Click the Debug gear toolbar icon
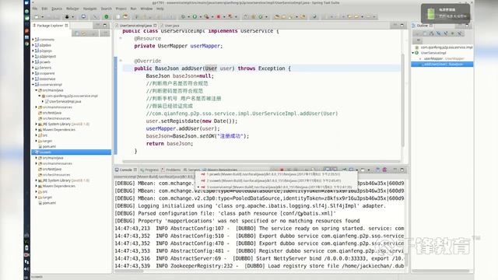The height and width of the screenshot is (280, 498). 184,17
